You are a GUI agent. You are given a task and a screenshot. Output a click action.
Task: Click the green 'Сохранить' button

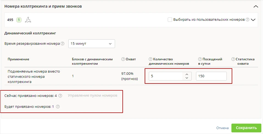coord(246,128)
